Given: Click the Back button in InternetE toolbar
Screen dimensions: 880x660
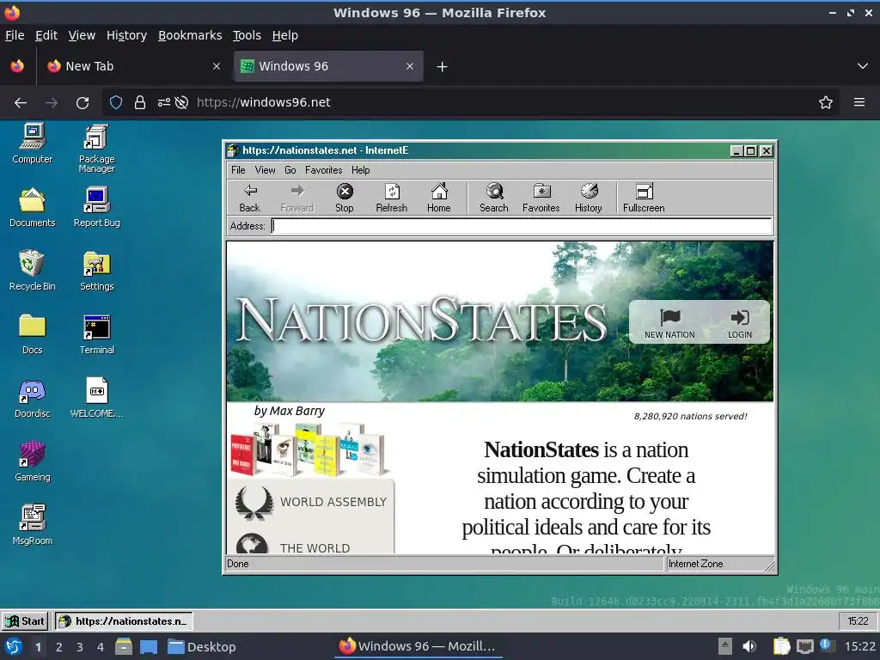Looking at the screenshot, I should pyautogui.click(x=250, y=198).
